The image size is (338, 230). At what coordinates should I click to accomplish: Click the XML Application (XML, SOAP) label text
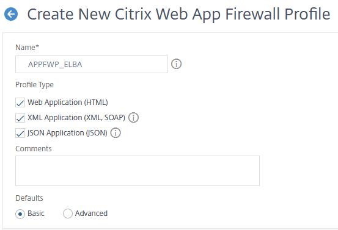pos(76,118)
